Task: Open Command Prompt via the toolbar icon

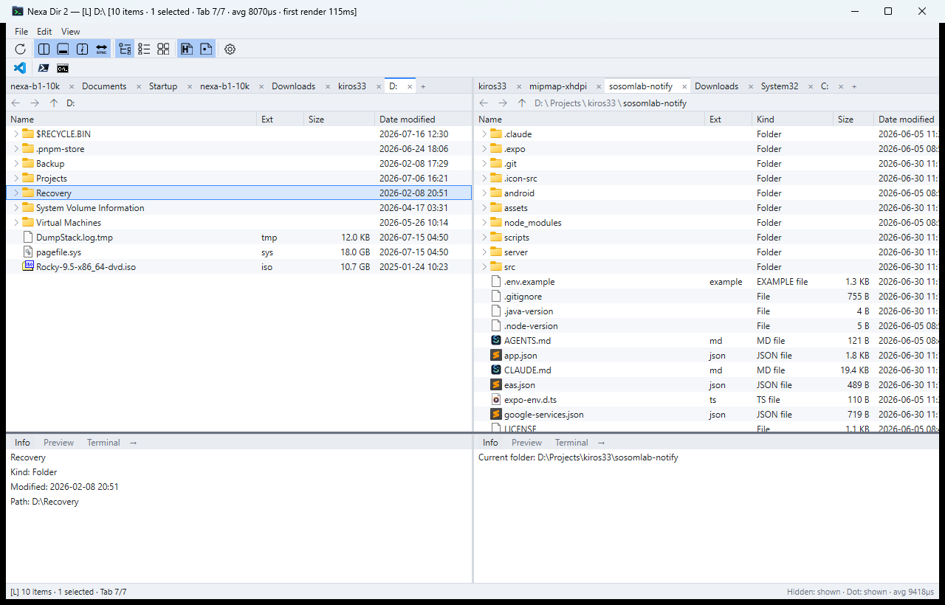Action: pos(63,68)
